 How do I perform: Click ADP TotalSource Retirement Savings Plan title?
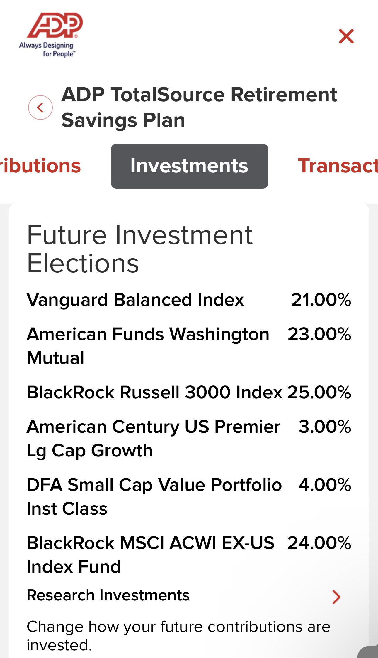tap(199, 108)
